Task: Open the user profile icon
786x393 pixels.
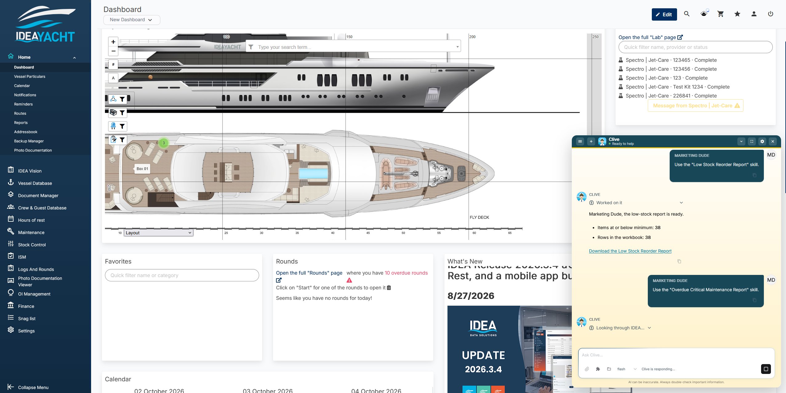Action: (754, 14)
